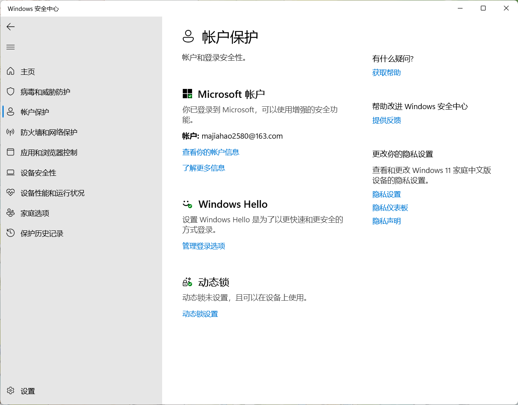The width and height of the screenshot is (518, 405).
Task: Click the 动态锁 heading text
Action: click(x=214, y=282)
